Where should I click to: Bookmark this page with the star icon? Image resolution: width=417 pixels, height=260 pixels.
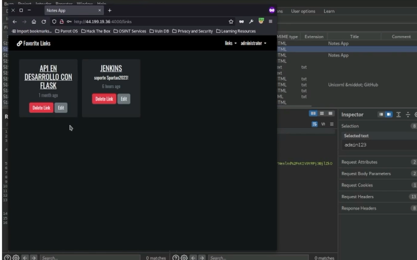click(x=231, y=21)
